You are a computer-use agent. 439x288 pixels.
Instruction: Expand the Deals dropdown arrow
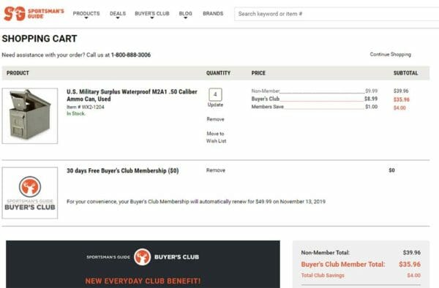click(118, 18)
